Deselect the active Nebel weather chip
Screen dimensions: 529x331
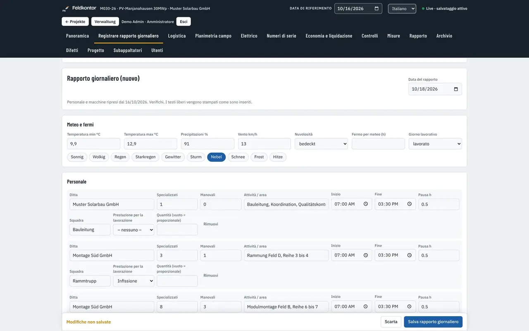point(217,157)
